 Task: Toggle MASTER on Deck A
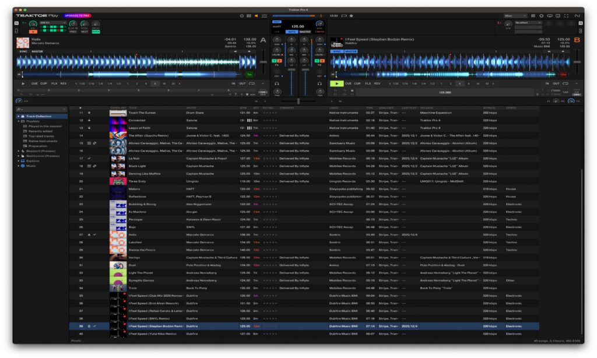click(37, 51)
